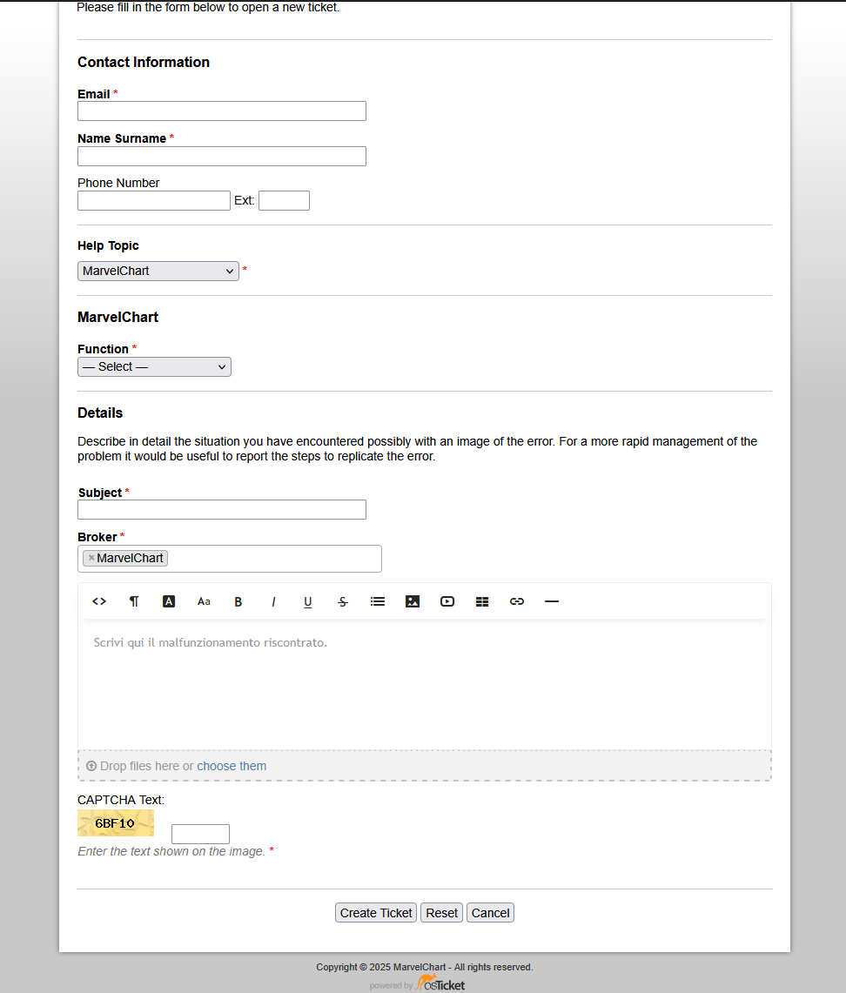Open paragraph format icon in editor

(134, 601)
